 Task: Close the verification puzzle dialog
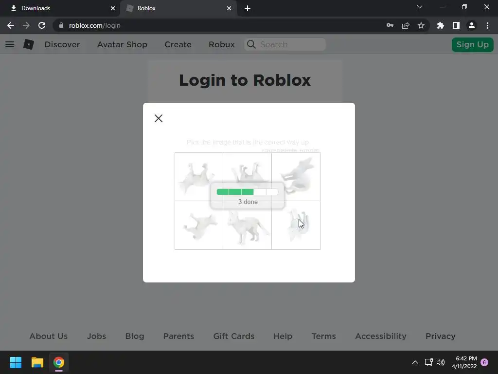click(158, 118)
